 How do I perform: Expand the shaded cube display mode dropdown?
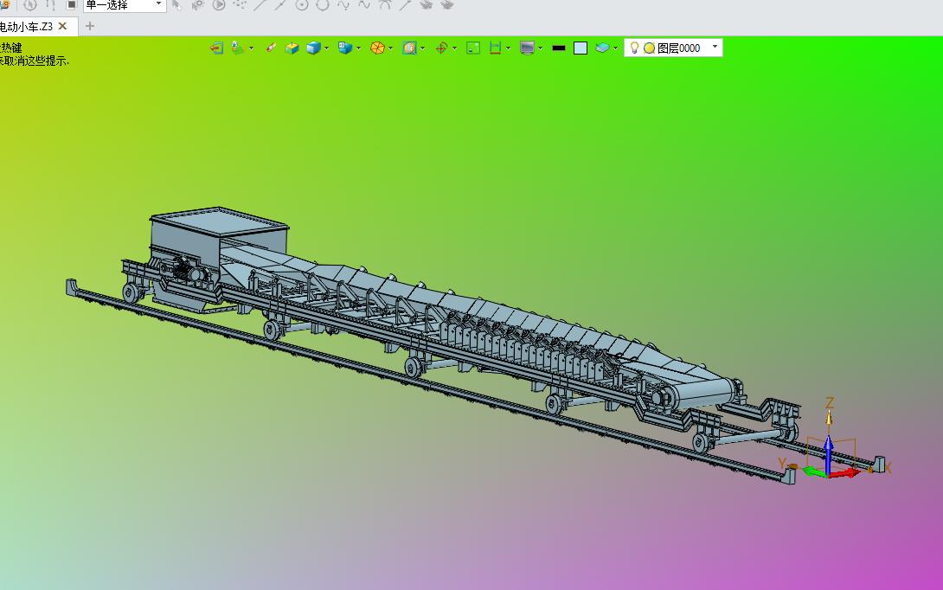(x=326, y=48)
